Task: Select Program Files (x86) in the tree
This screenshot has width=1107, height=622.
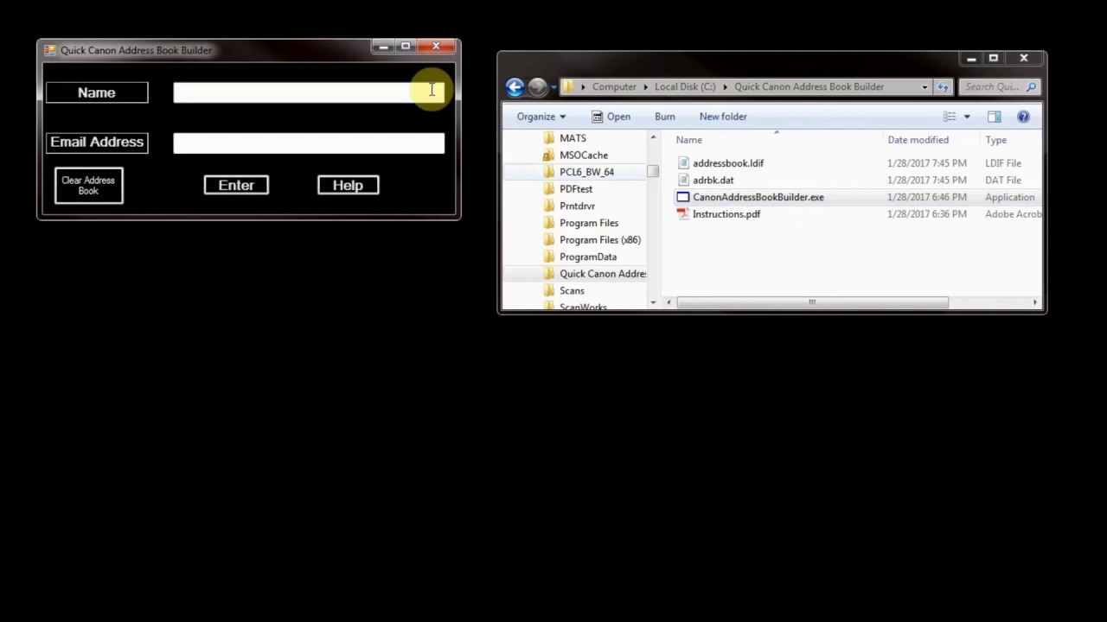Action: (x=599, y=240)
